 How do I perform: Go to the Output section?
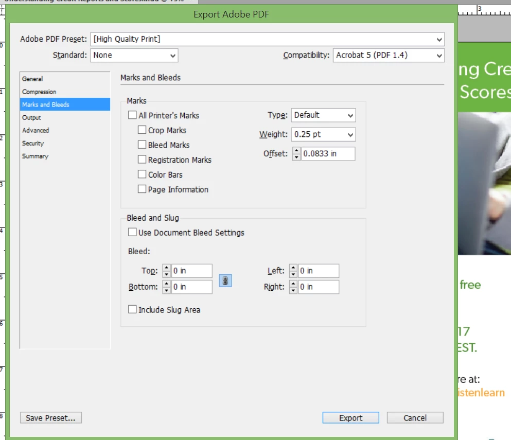click(x=65, y=117)
